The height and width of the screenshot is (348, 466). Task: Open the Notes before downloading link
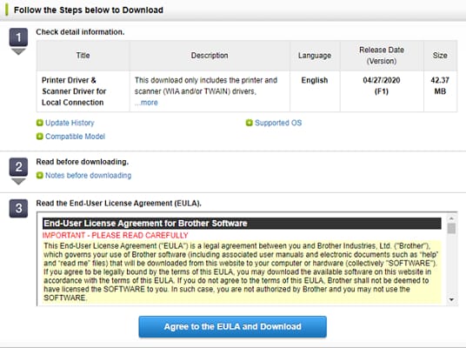click(x=89, y=176)
